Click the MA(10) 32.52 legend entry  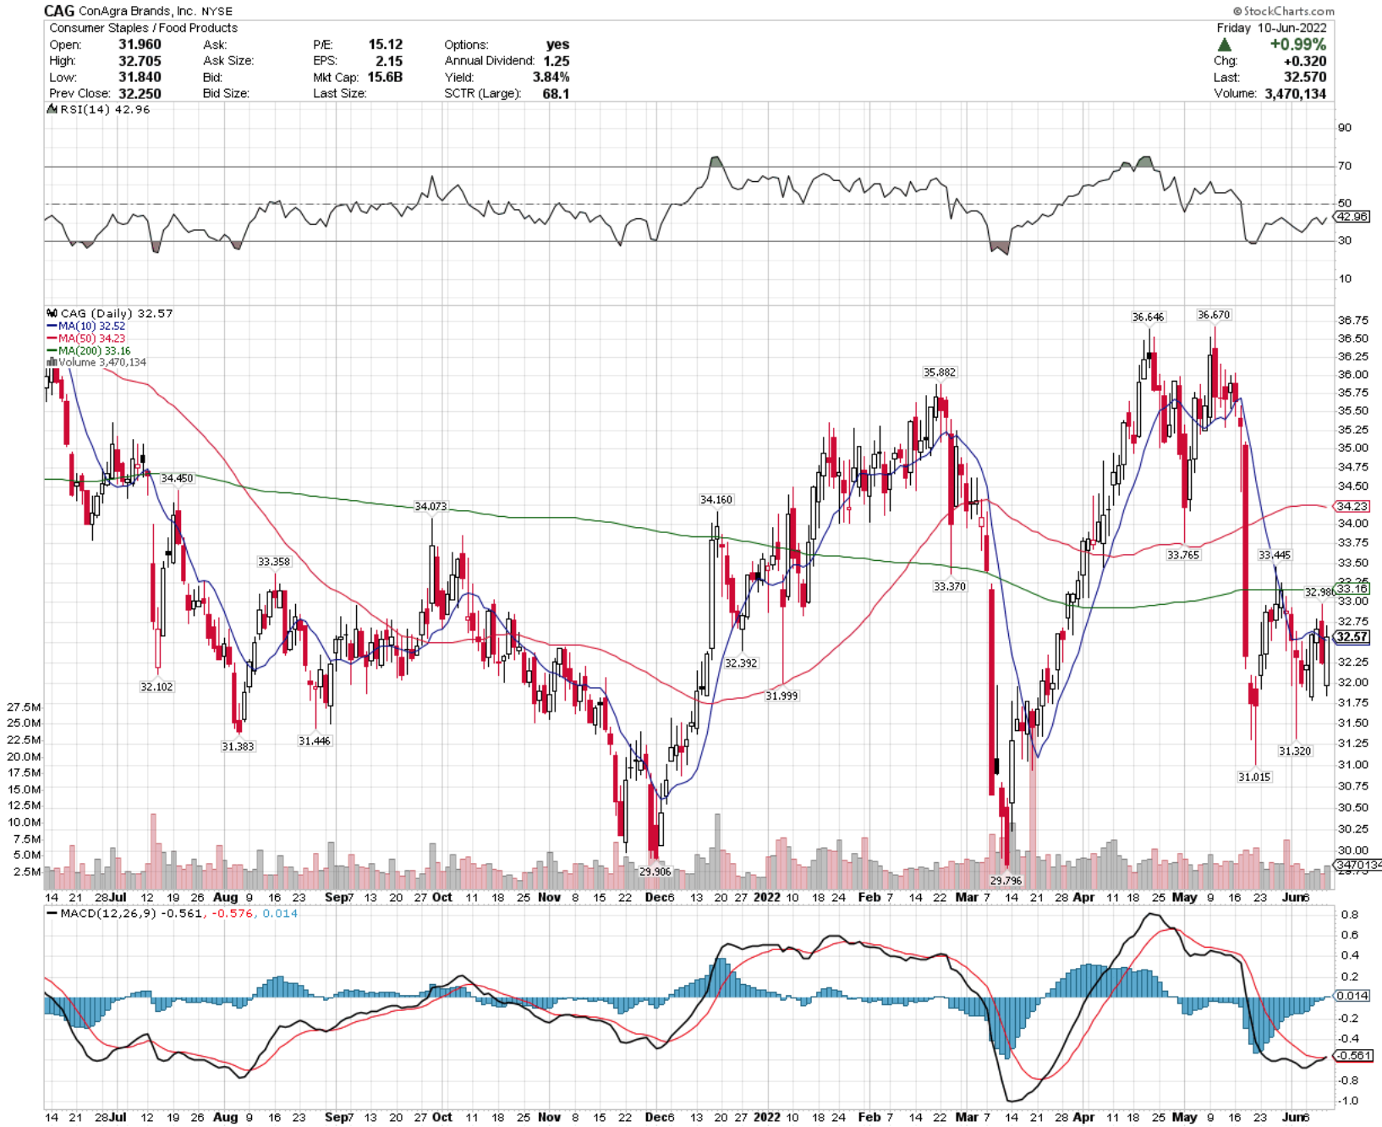click(x=85, y=326)
